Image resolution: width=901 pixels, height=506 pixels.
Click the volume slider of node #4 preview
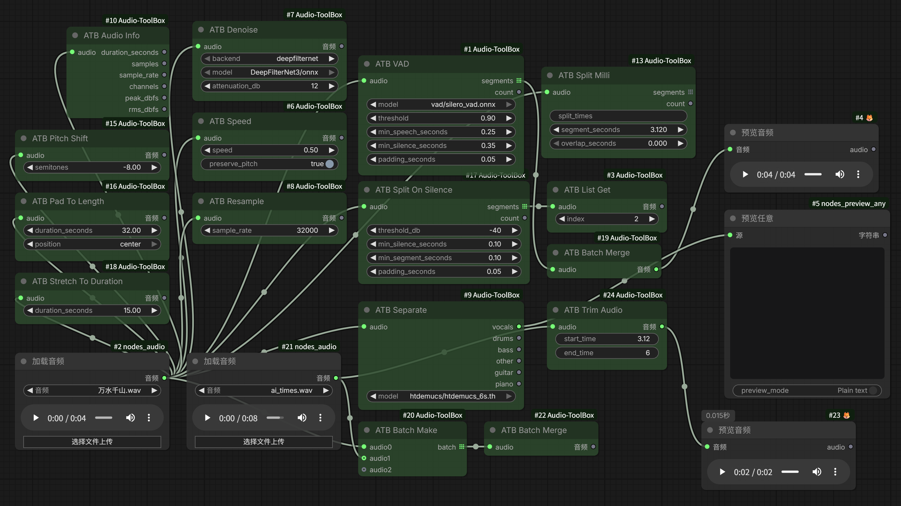[813, 174]
